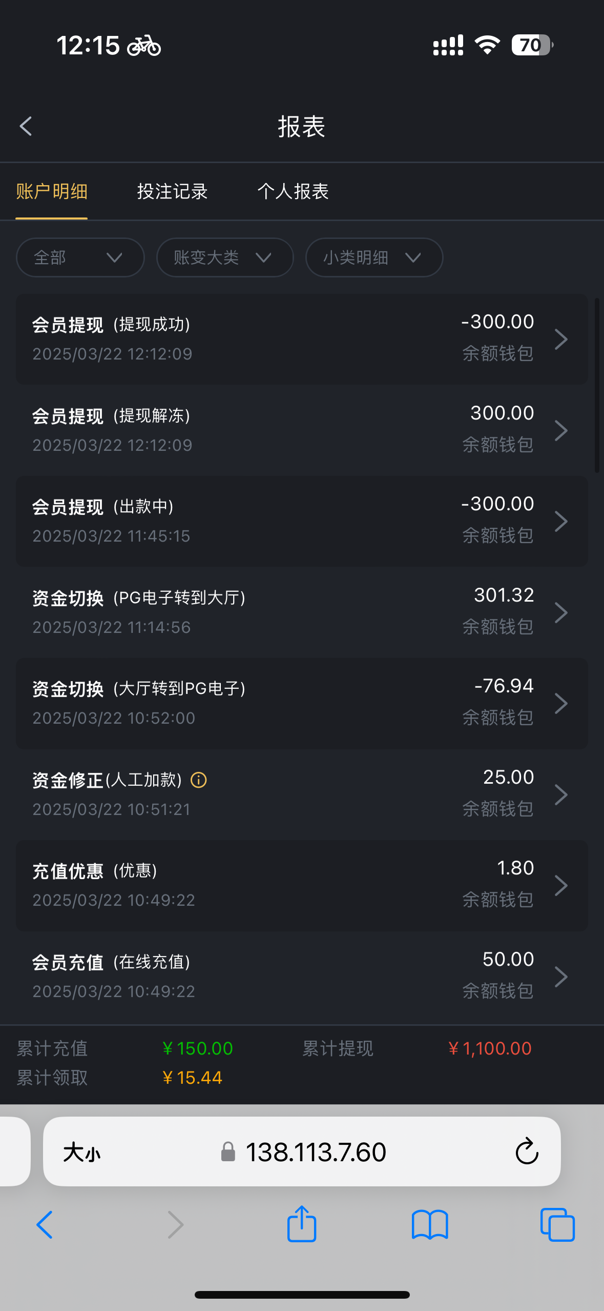Tap the 大小 text size button

[82, 1153]
